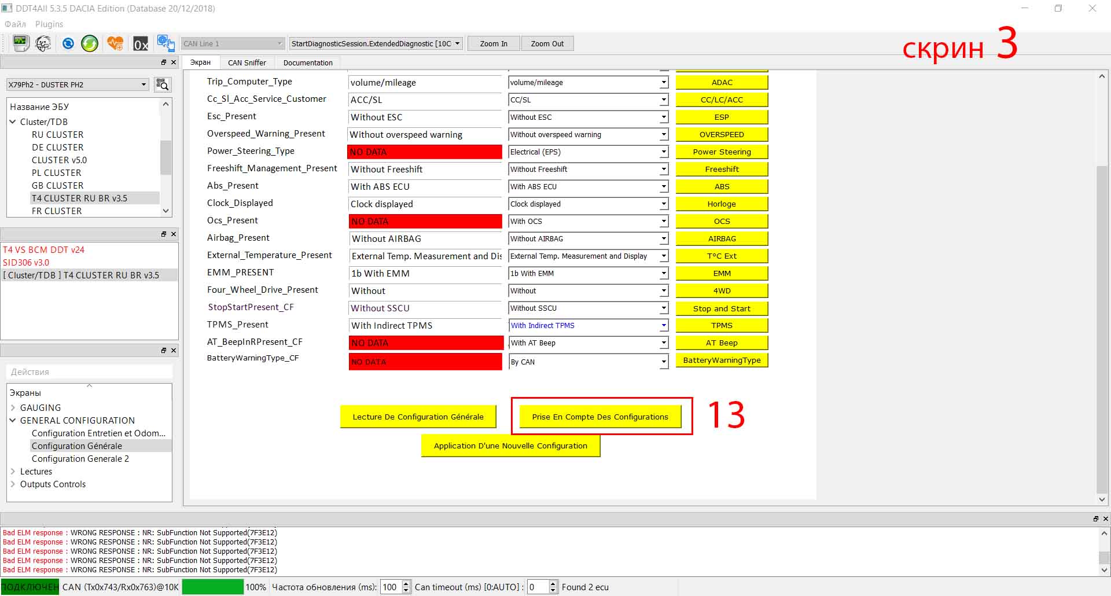The width and height of the screenshot is (1111, 596).
Task: Open the StartDiagnosticSession dropdown
Action: pyautogui.click(x=376, y=43)
